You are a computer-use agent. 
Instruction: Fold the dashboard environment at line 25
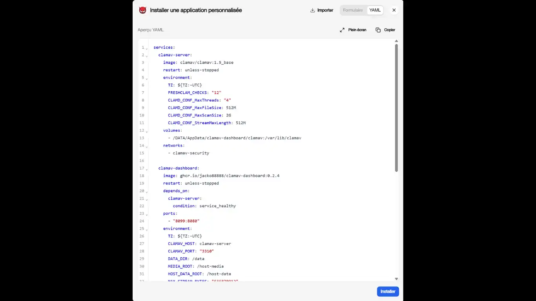pos(147,229)
